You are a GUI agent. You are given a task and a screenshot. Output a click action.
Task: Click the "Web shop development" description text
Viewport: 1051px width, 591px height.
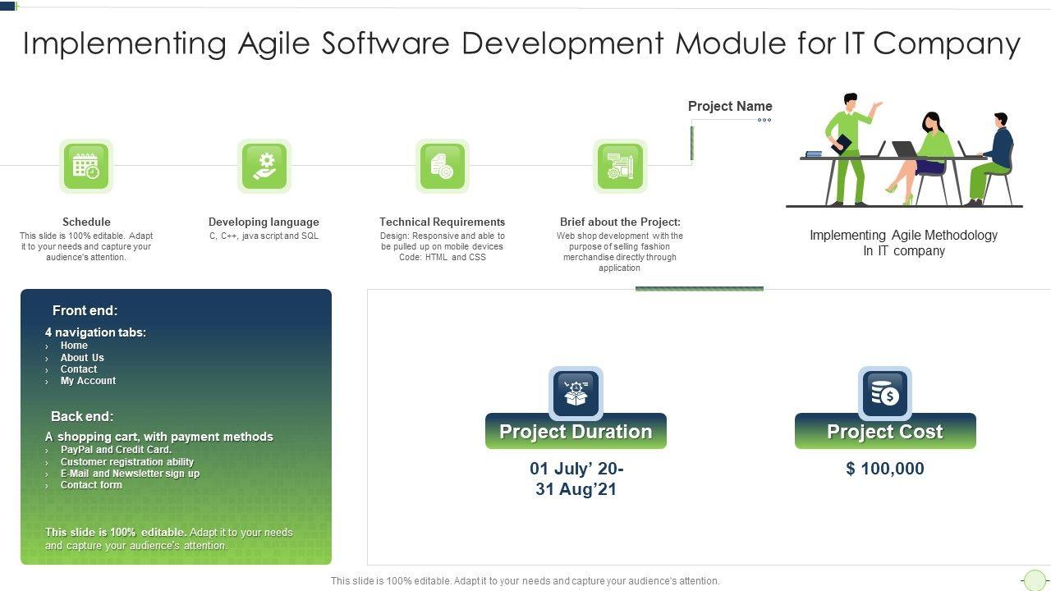click(x=620, y=252)
